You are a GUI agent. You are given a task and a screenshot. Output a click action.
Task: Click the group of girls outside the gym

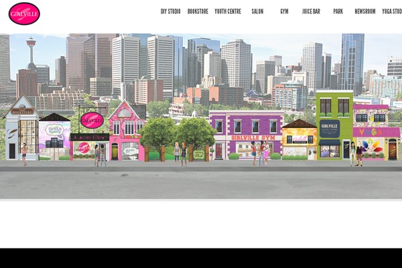[260, 153]
